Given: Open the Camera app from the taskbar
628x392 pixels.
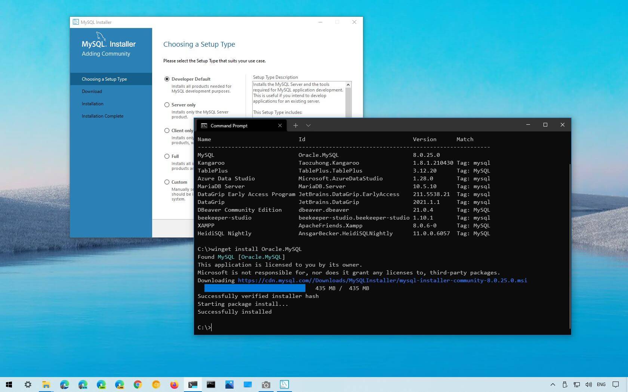Looking at the screenshot, I should [266, 385].
